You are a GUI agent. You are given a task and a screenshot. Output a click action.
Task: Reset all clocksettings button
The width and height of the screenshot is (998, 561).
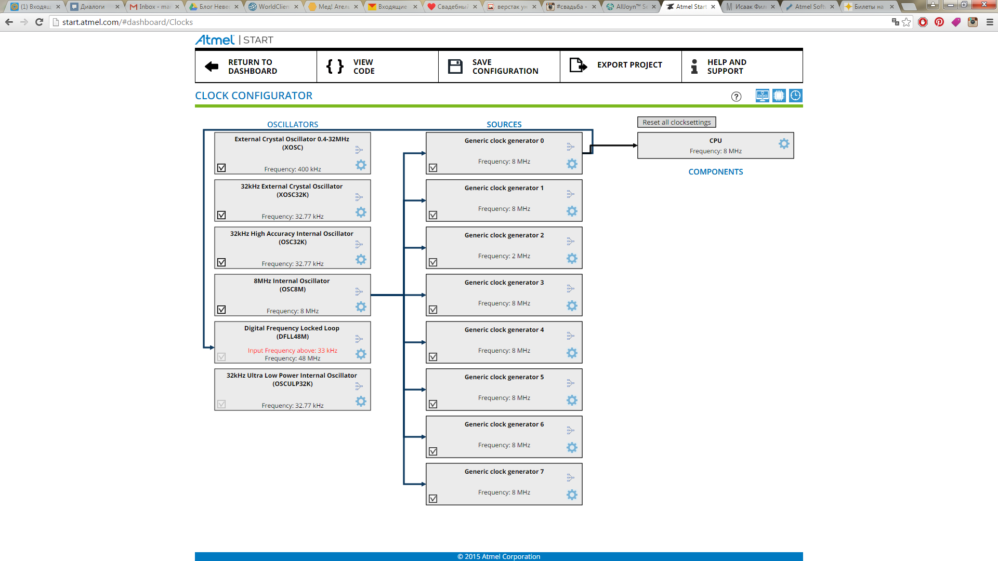click(x=677, y=122)
